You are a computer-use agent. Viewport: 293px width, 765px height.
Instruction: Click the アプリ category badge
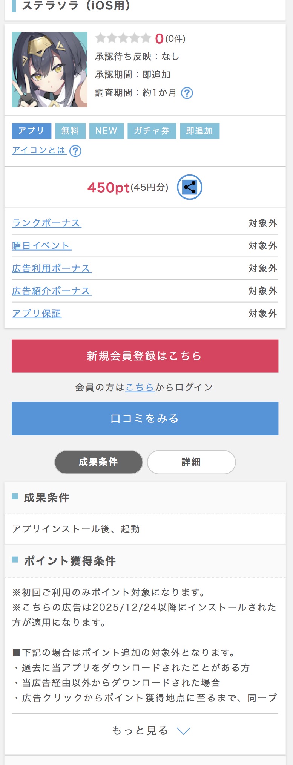point(31,131)
